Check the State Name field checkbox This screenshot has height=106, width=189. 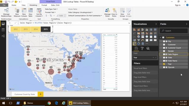coord(164,61)
